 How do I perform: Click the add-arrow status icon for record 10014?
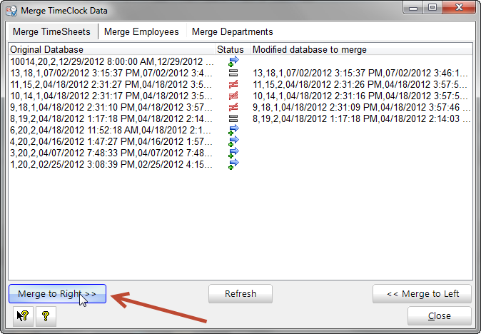tap(233, 61)
